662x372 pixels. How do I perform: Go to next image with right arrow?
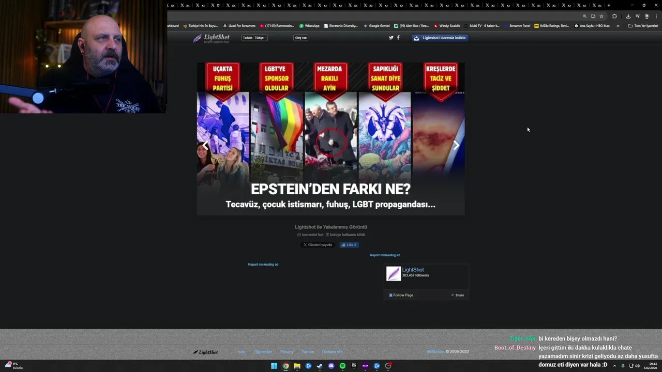[456, 146]
